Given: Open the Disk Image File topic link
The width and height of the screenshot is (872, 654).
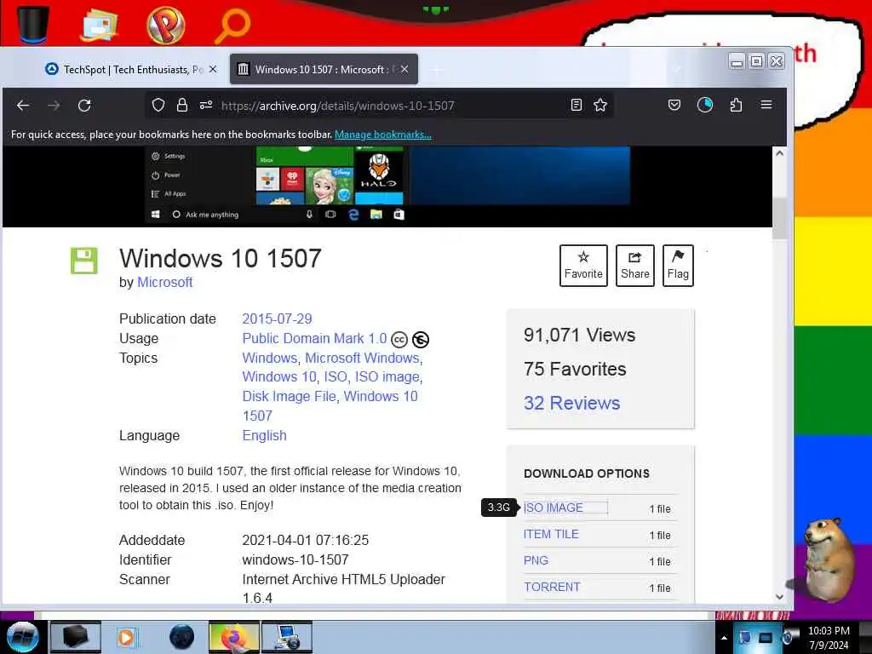Looking at the screenshot, I should (x=290, y=396).
